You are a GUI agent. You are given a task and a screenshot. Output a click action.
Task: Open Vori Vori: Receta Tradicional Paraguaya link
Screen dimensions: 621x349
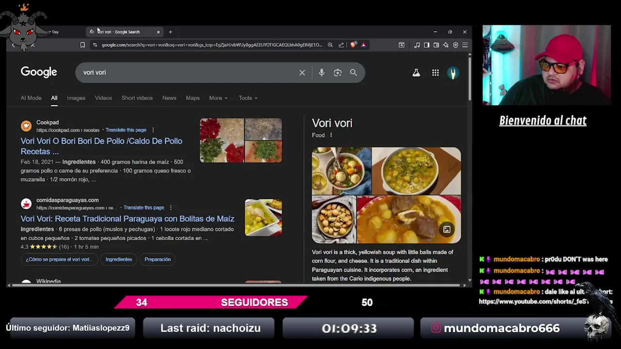(x=127, y=219)
